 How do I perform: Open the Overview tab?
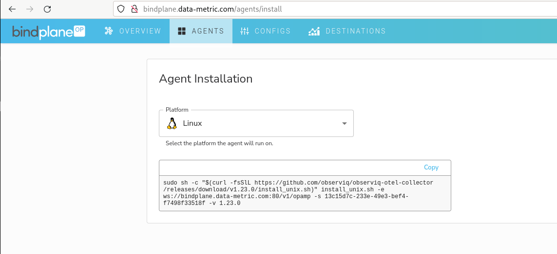click(x=133, y=31)
